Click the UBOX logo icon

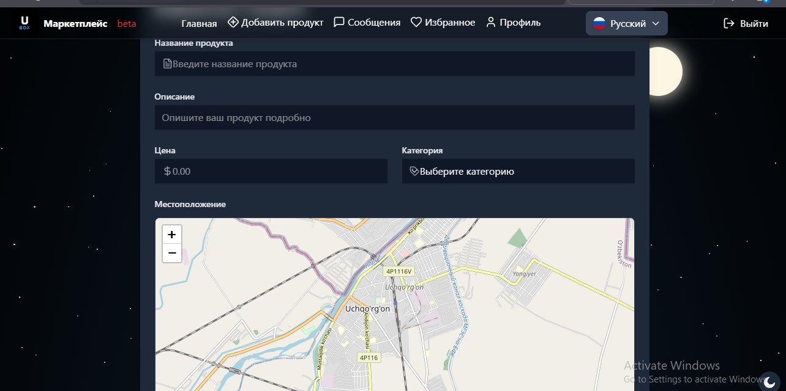point(24,23)
